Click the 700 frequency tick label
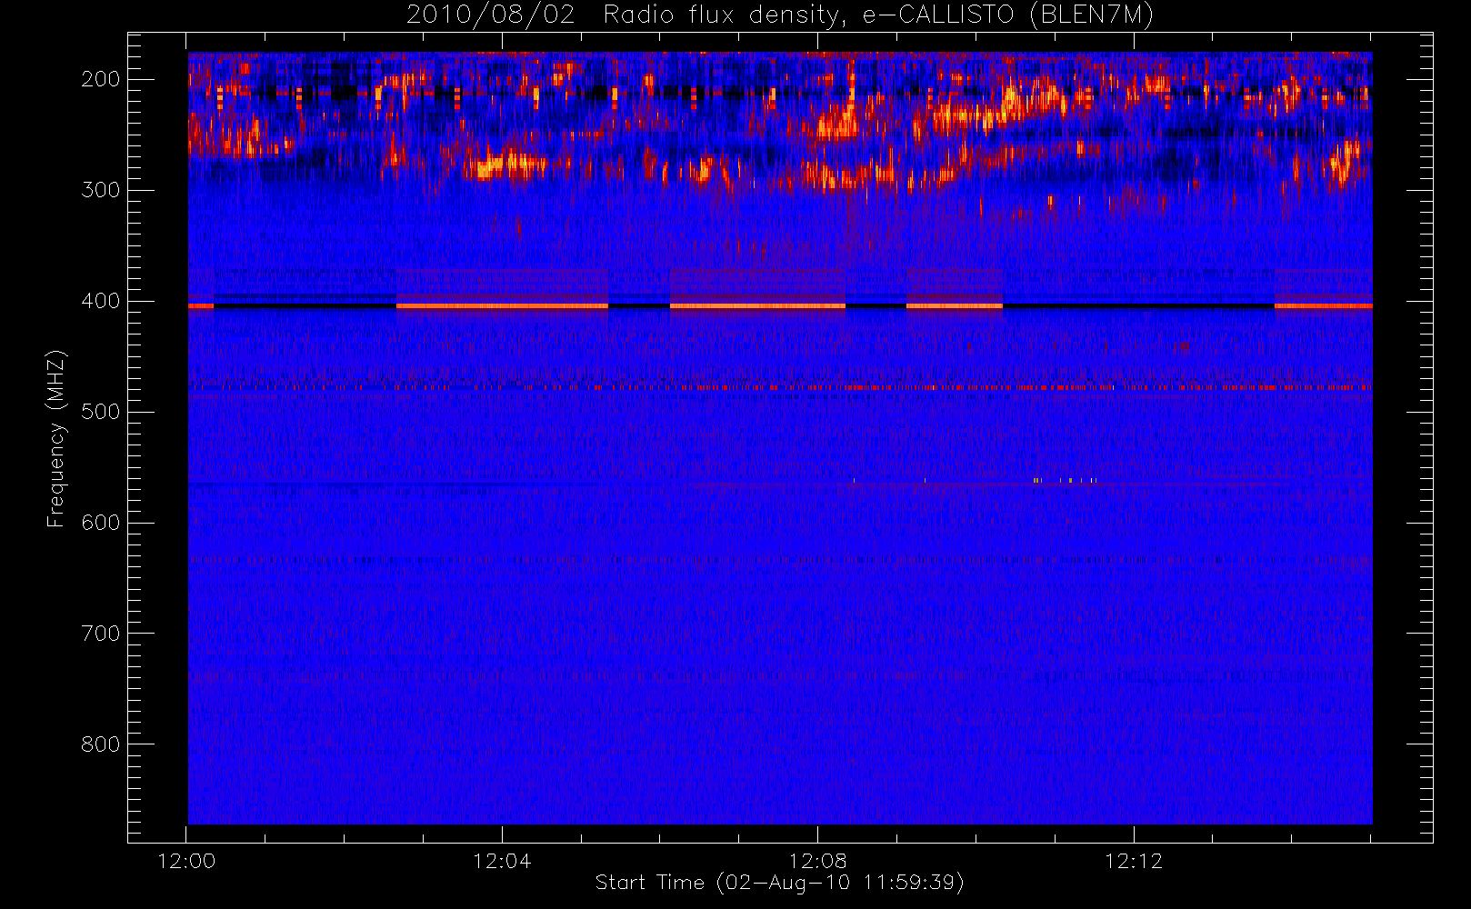This screenshot has width=1471, height=909. 101,634
